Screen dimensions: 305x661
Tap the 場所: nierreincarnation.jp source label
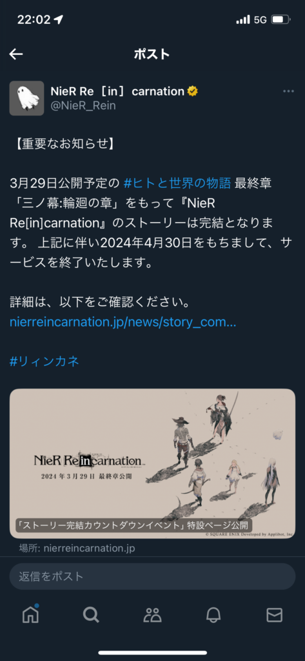[x=77, y=549]
